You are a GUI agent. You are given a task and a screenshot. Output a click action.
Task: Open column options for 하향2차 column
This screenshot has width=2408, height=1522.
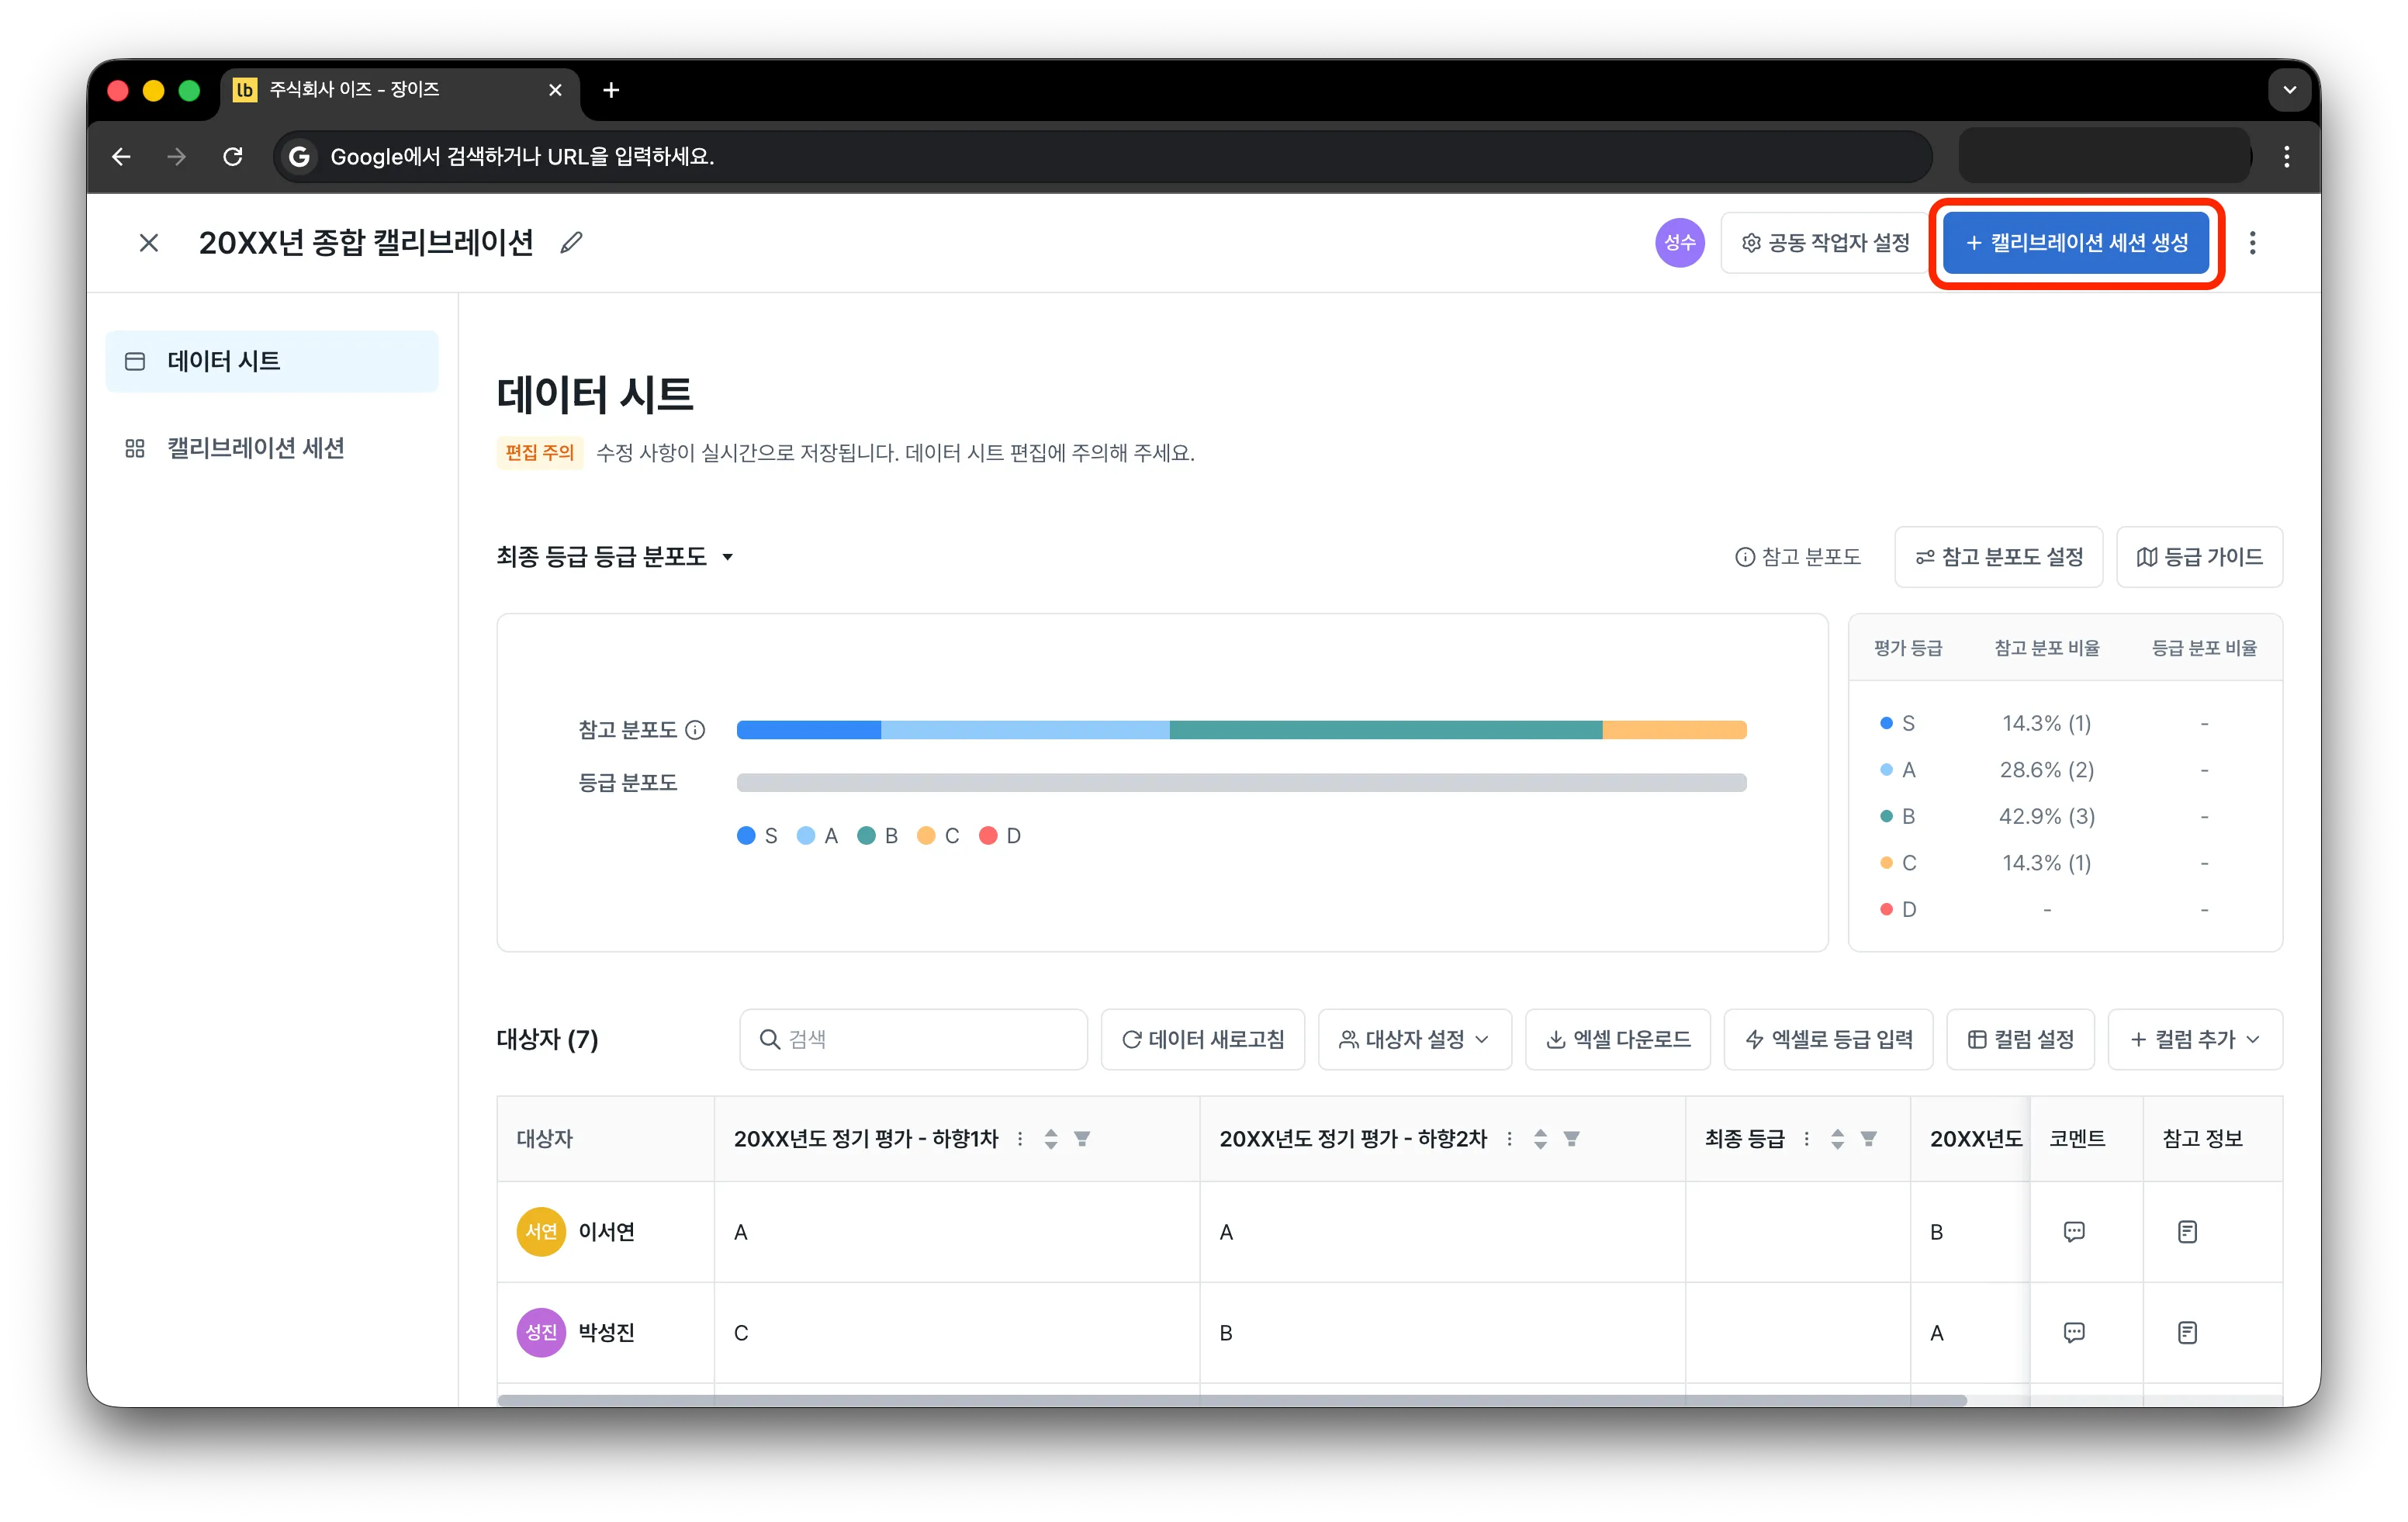point(1509,1138)
